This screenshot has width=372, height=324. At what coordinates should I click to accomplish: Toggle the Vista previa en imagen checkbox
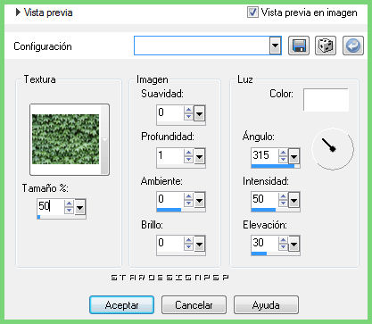click(252, 12)
